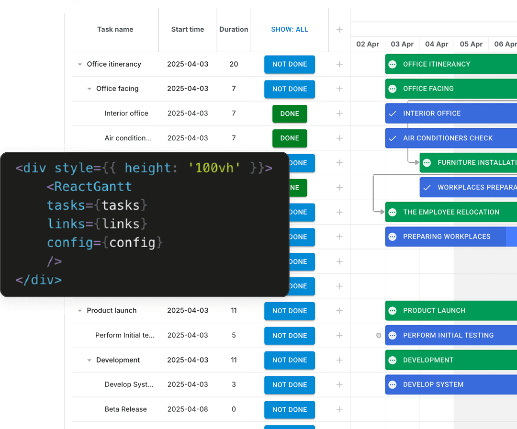Click the plus icon in the column header
The width and height of the screenshot is (517, 429).
click(339, 30)
